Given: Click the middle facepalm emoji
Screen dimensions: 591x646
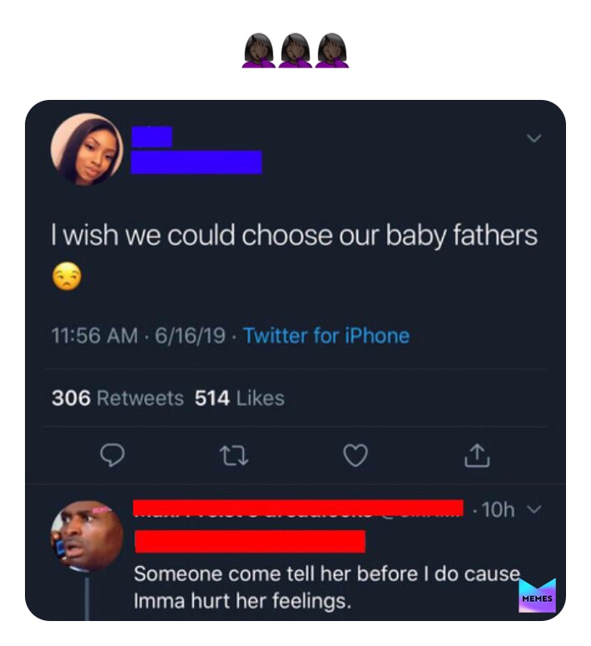Looking at the screenshot, I should coord(295,50).
